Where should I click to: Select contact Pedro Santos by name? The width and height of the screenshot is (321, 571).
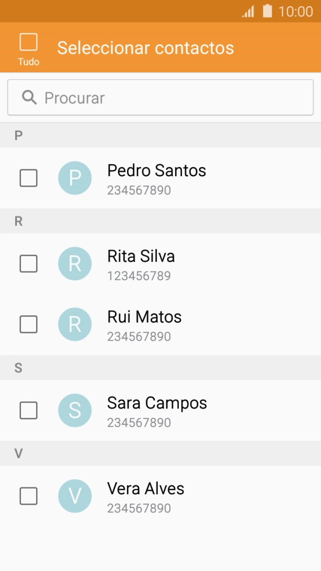pyautogui.click(x=156, y=170)
